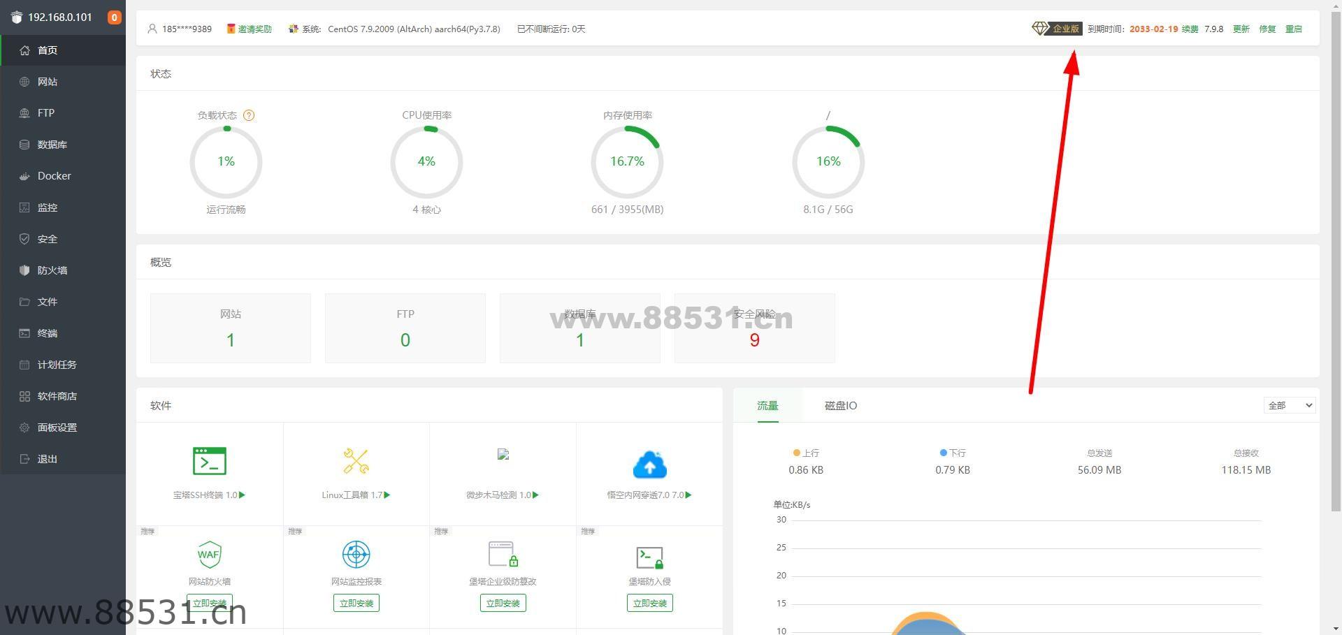Click the 软件商店 grid icon in sidebar

click(24, 396)
